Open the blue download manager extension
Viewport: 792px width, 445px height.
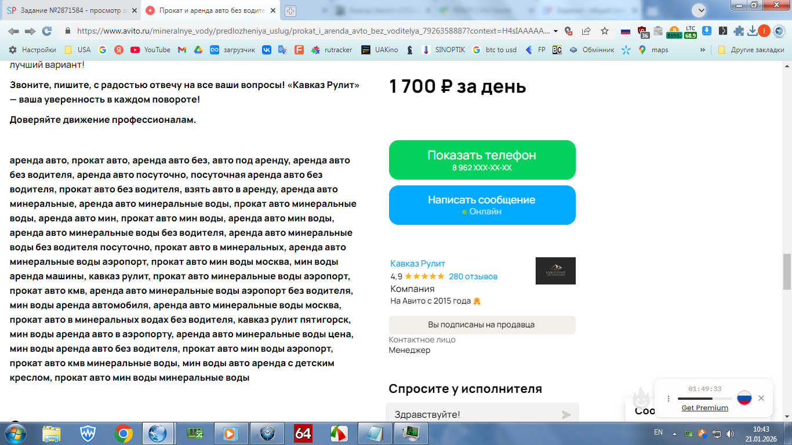click(707, 31)
